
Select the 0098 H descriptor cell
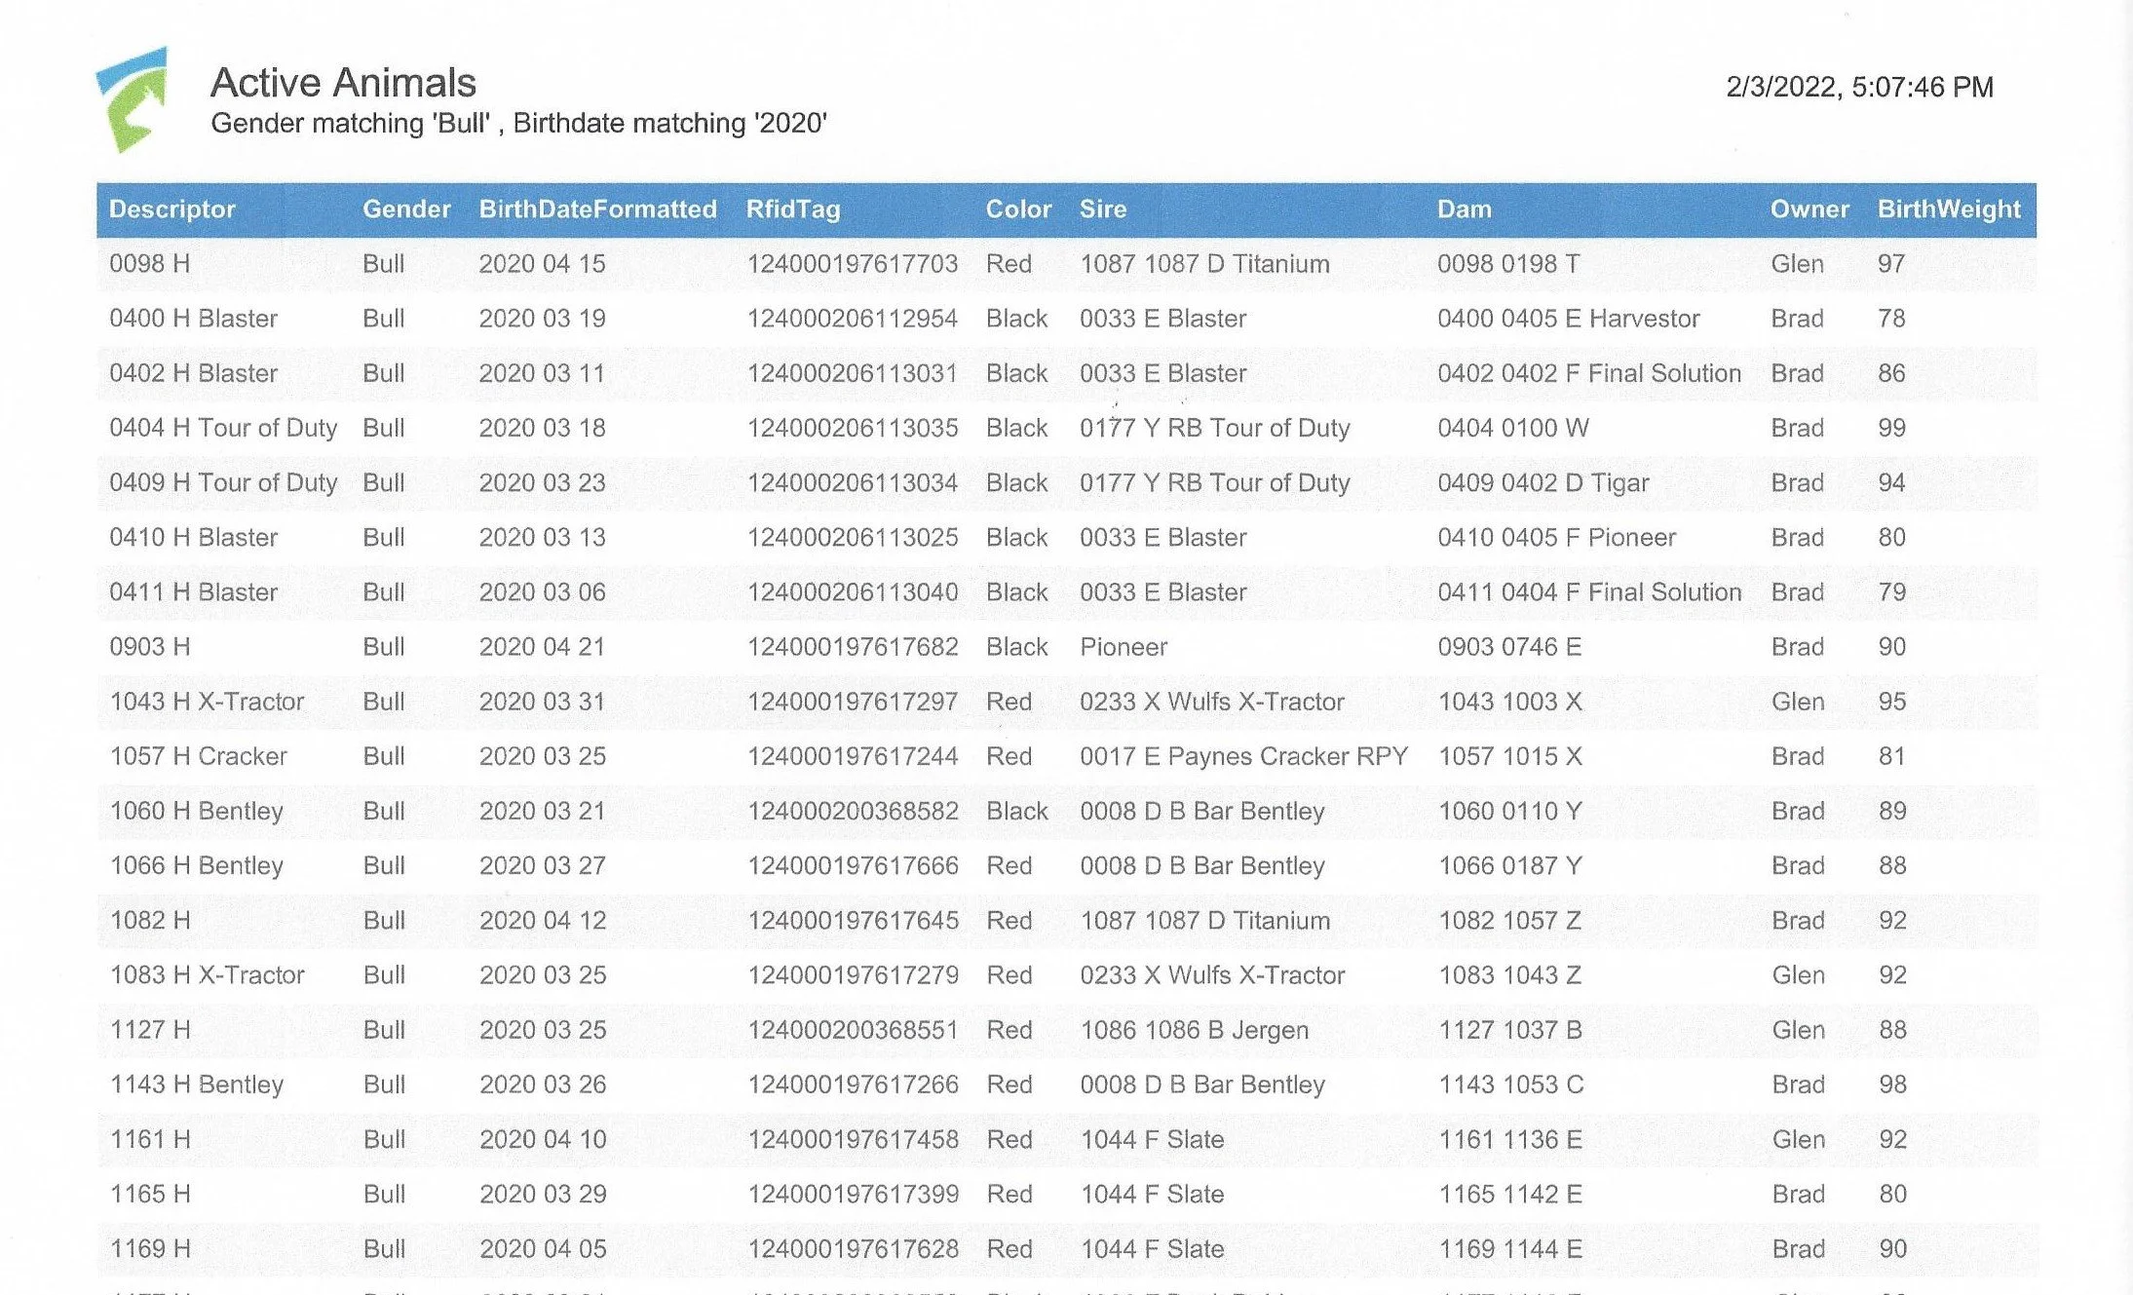(x=149, y=264)
